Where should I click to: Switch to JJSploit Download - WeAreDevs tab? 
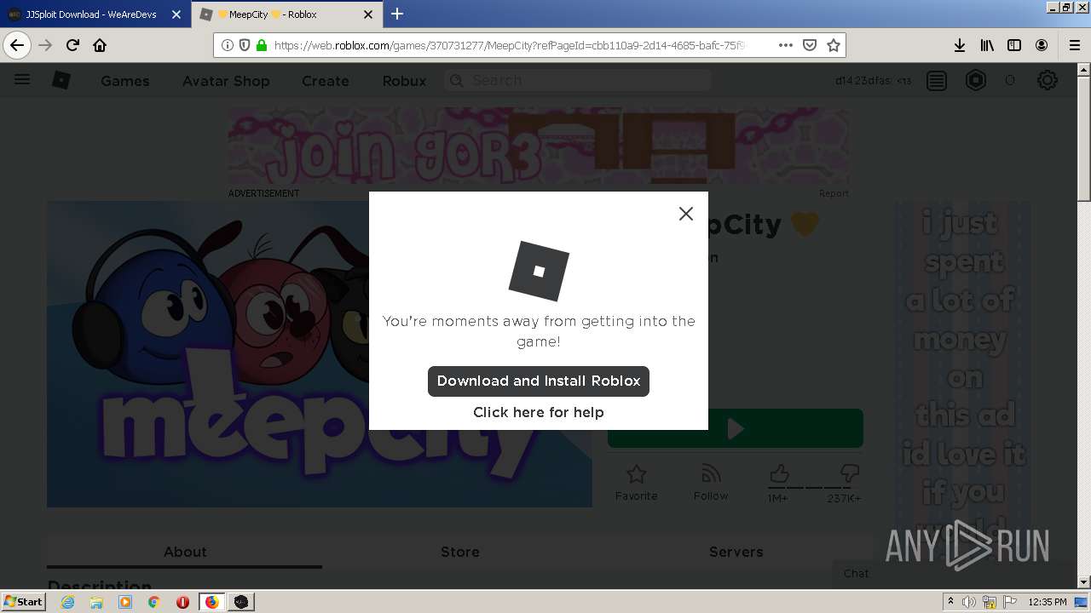click(x=91, y=14)
